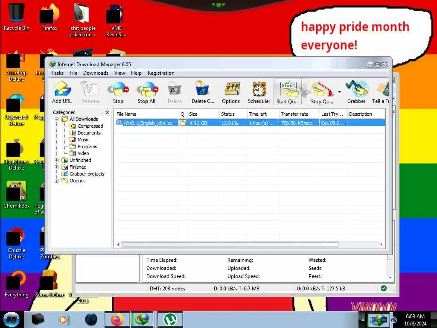Viewport: 437px width, 328px height.
Task: Expand the Queues category
Action: click(x=57, y=181)
